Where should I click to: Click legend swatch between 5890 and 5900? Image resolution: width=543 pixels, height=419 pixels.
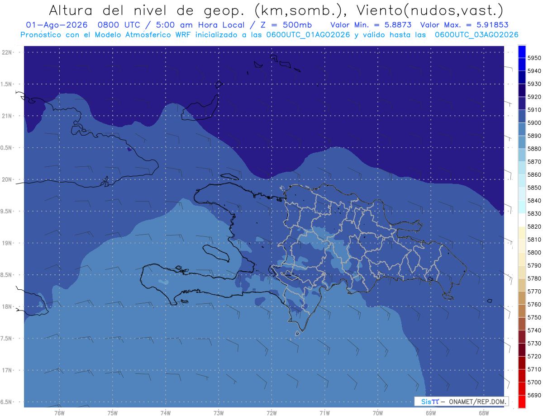(x=522, y=129)
